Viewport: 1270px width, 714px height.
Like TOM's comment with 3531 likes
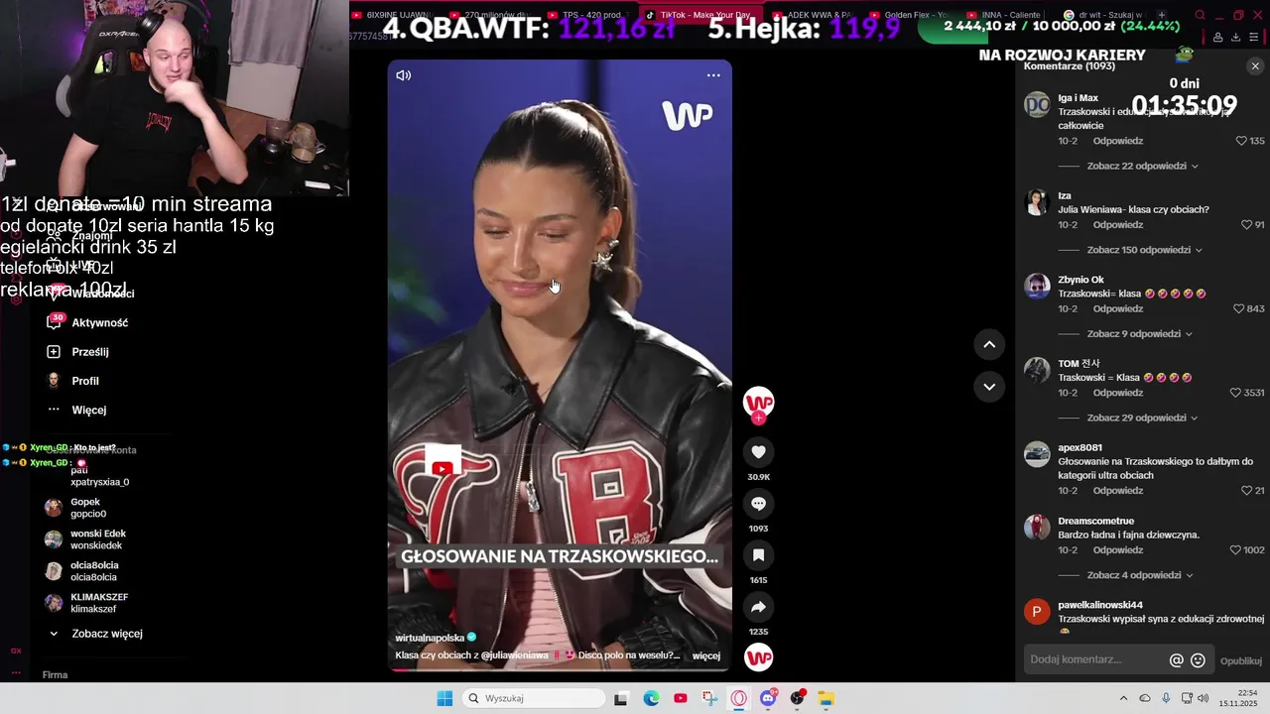click(1235, 393)
